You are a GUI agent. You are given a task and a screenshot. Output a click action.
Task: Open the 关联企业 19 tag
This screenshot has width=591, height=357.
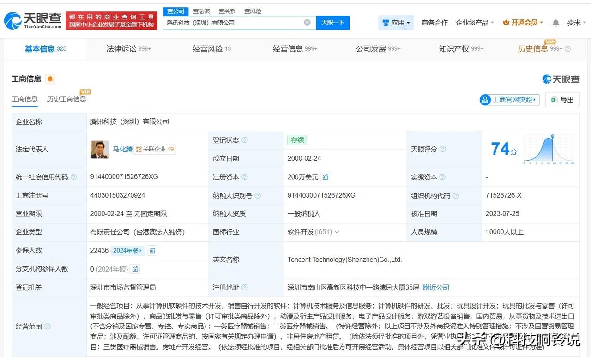155,149
